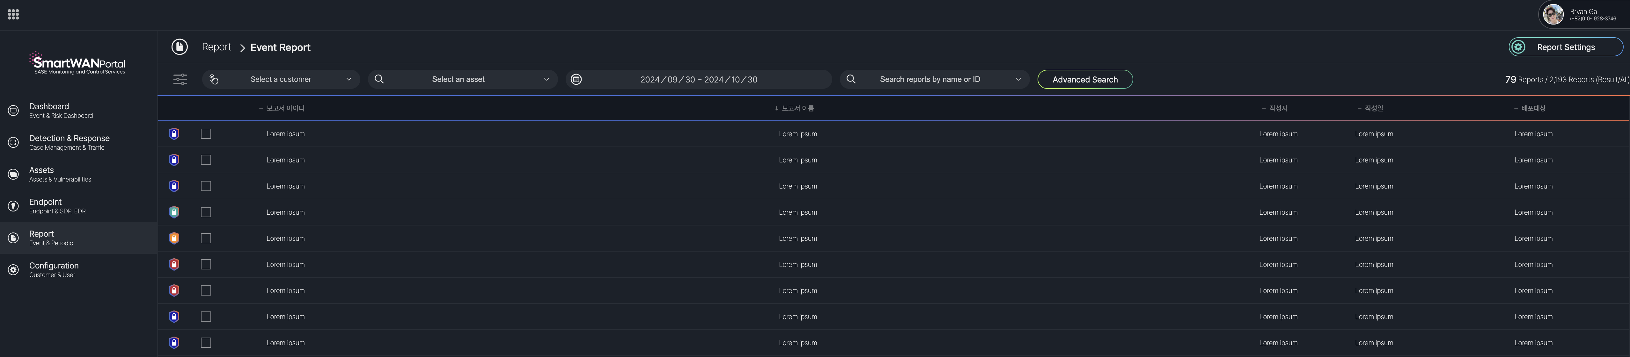This screenshot has height=357, width=1630.
Task: Click the filter sliders icon
Action: (180, 80)
